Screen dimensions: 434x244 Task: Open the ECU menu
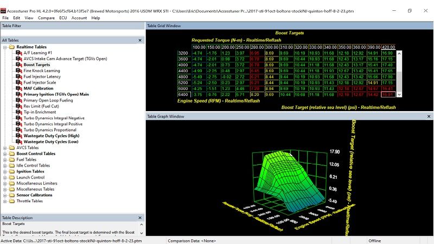tap(63, 18)
